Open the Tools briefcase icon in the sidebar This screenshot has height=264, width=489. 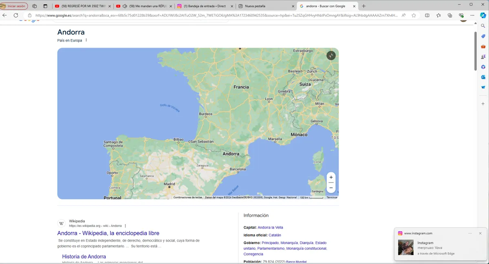483,46
